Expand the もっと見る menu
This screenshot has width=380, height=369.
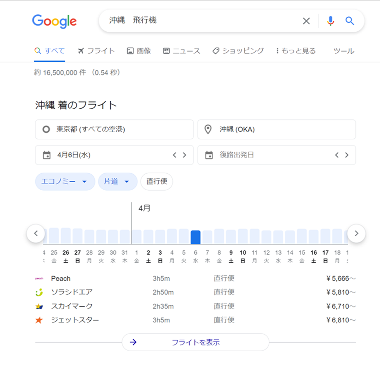coord(296,51)
